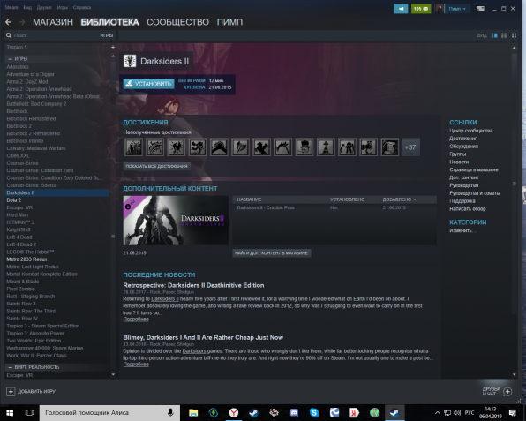The image size is (526, 421).
Task: Open the СООБЩЕСТВО tab
Action: (x=177, y=22)
